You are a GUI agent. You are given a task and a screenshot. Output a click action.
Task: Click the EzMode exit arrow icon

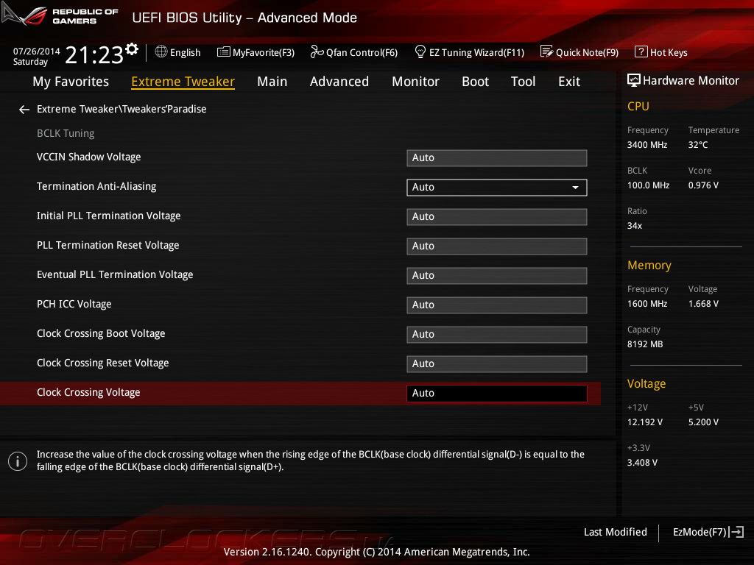tap(736, 532)
